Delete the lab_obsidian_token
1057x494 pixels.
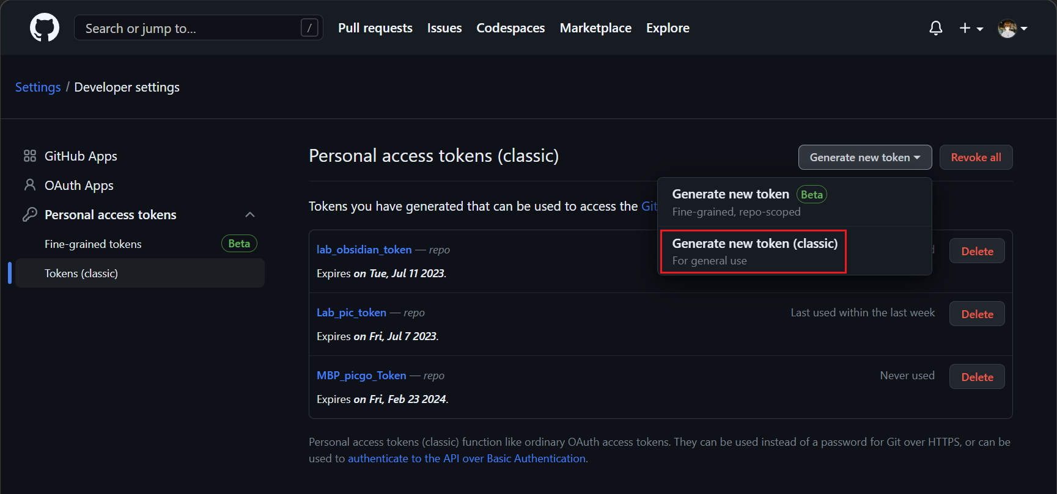click(976, 251)
